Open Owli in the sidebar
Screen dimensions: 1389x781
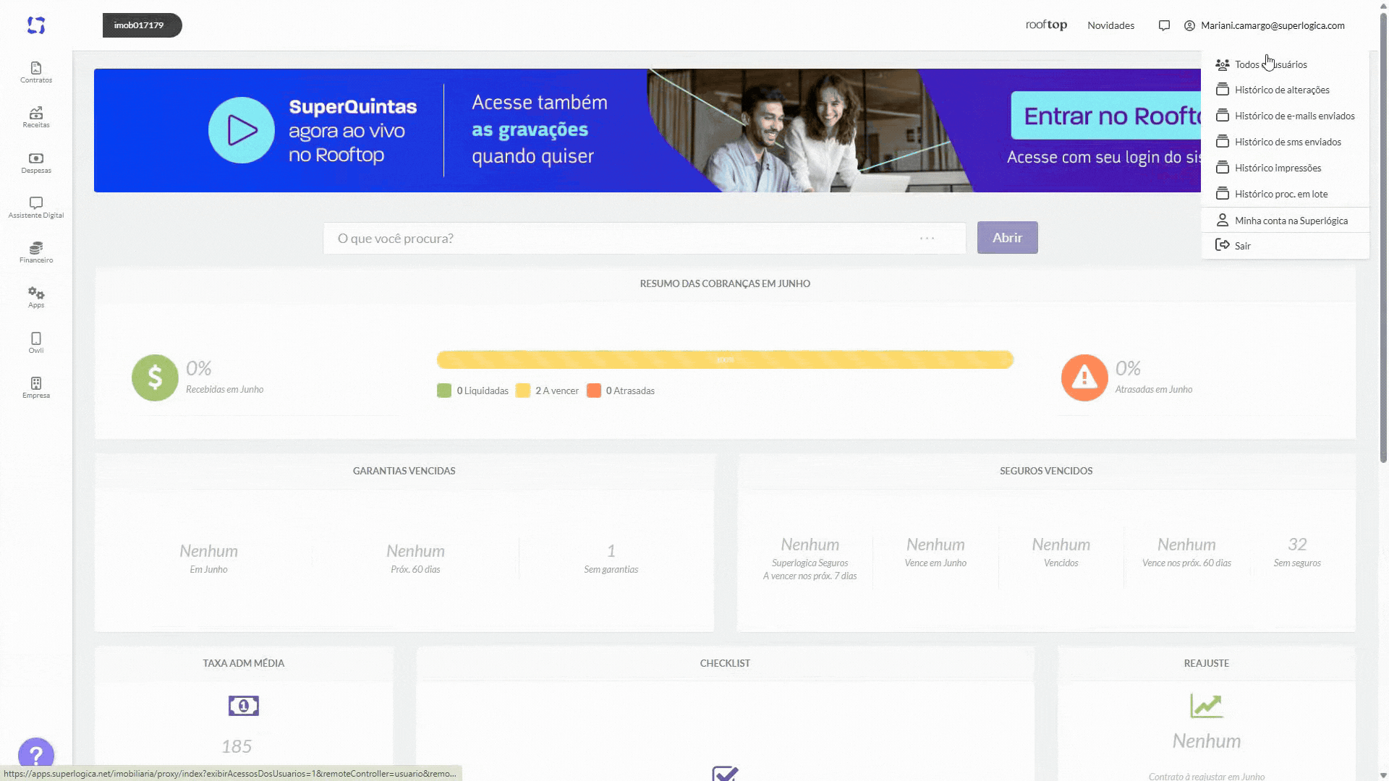(36, 343)
